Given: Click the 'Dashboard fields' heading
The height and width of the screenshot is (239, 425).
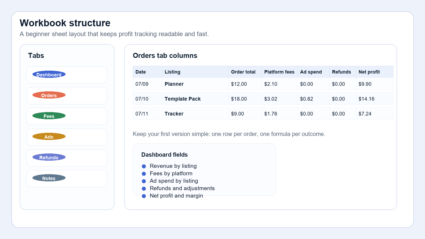Looking at the screenshot, I should pyautogui.click(x=164, y=155).
